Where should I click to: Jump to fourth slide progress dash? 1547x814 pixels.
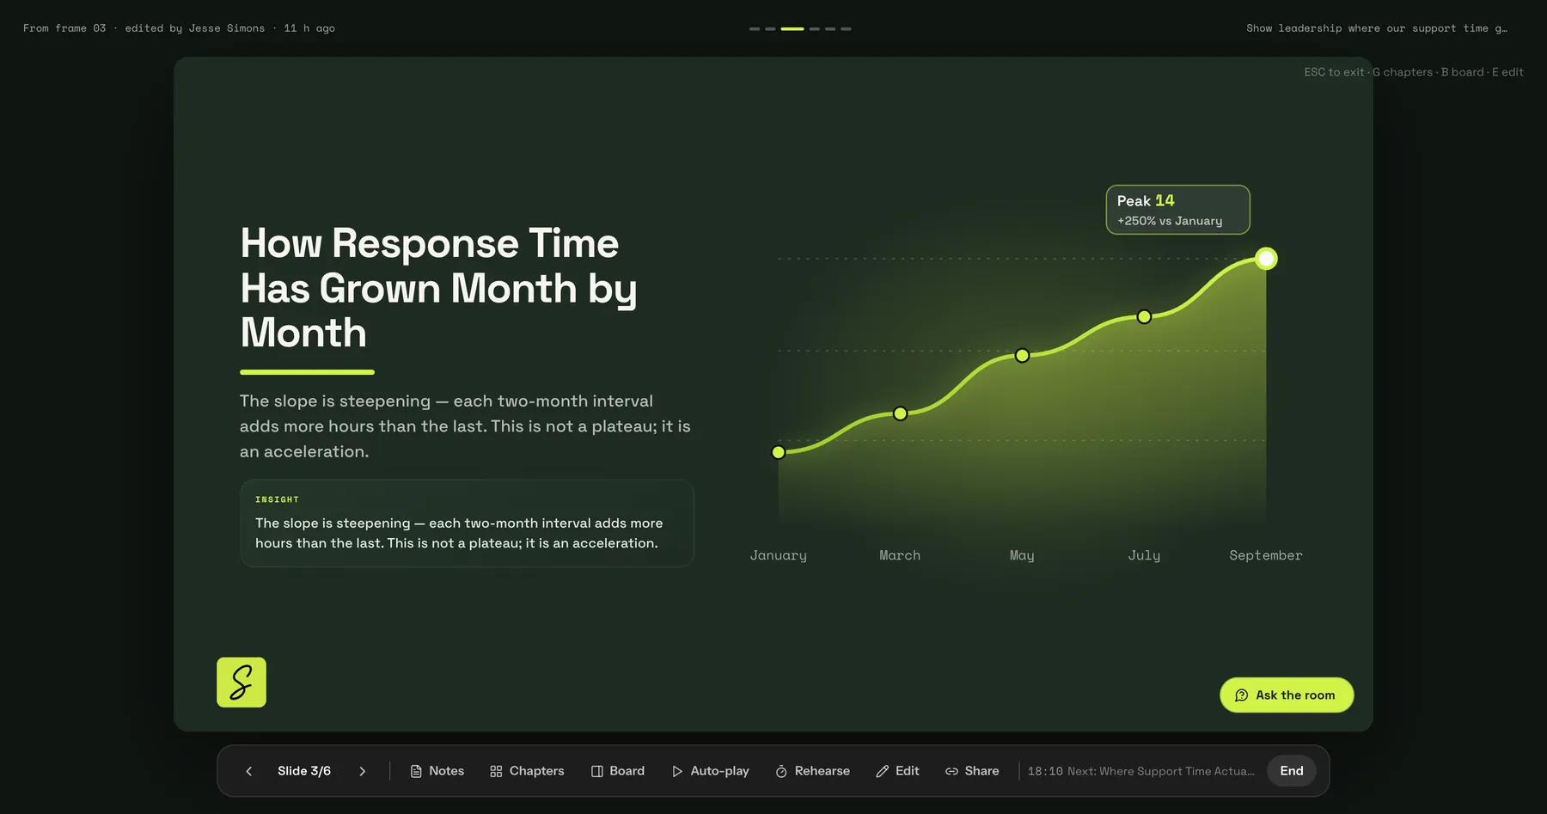pos(815,28)
